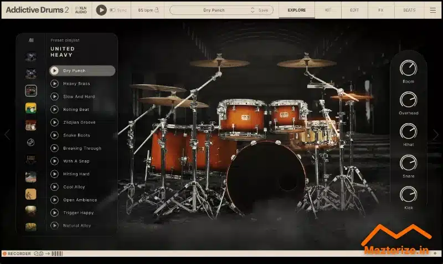443x264 pixels.
Task: Click the recorder pattern bars
Action: (57, 253)
